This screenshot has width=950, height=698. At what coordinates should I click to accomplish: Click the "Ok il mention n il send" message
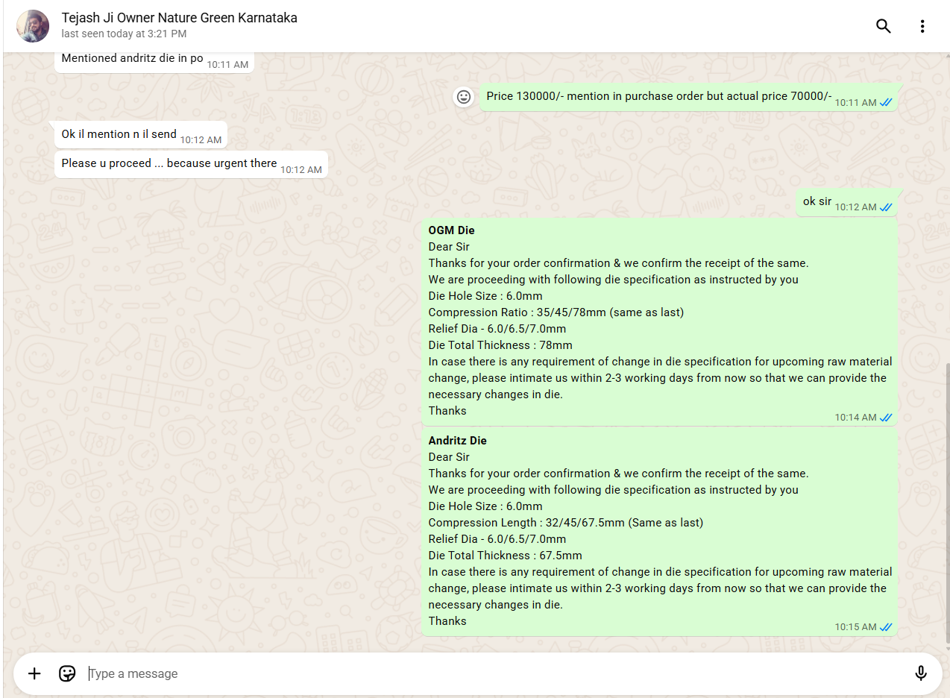(119, 134)
